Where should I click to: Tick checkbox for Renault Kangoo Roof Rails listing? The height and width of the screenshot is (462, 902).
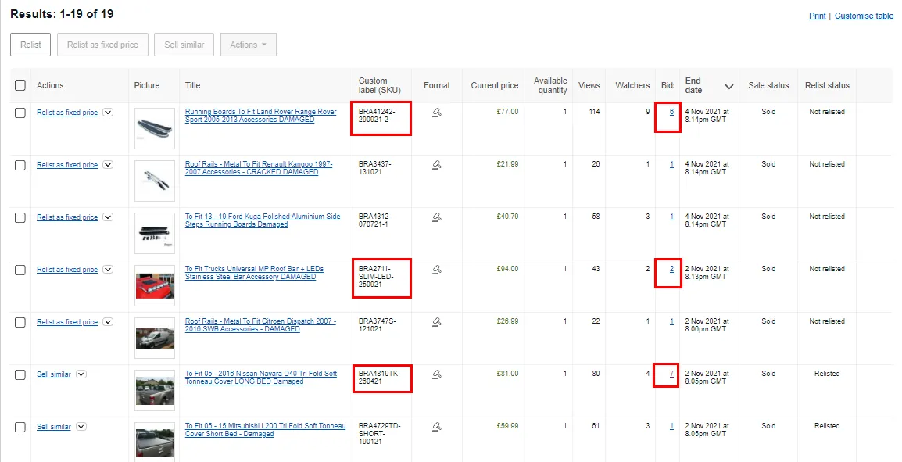(x=20, y=165)
